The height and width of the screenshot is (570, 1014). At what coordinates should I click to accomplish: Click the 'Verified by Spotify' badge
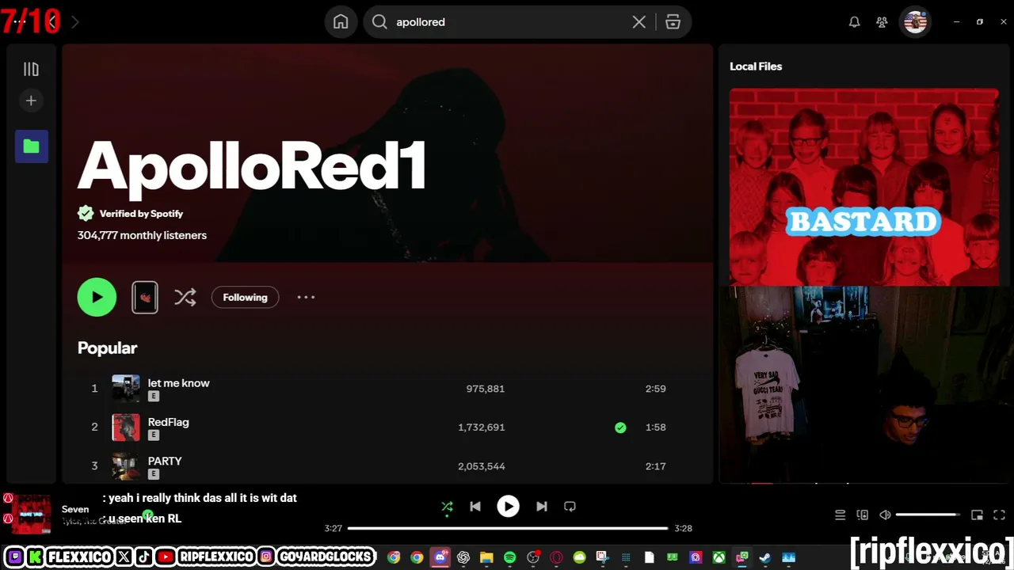point(131,214)
